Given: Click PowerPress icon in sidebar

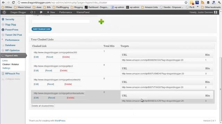Looking at the screenshot, I should pyautogui.click(x=3, y=30).
